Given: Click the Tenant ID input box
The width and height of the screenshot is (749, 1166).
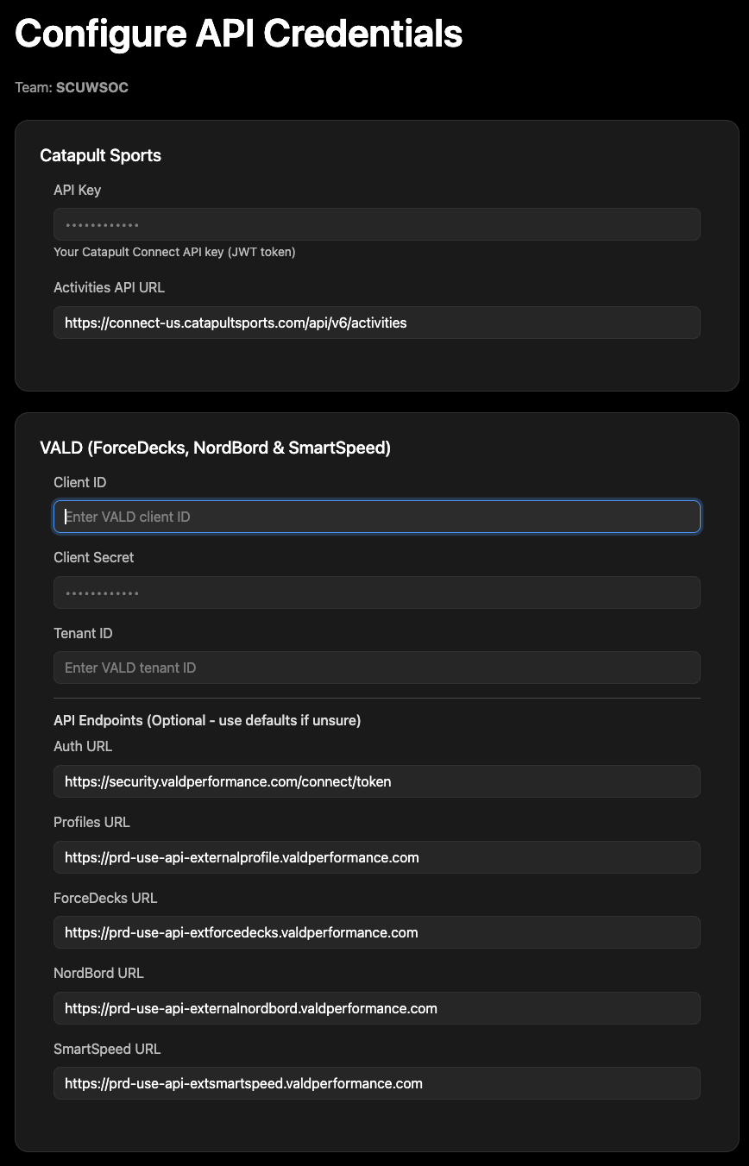Looking at the screenshot, I should pyautogui.click(x=376, y=668).
